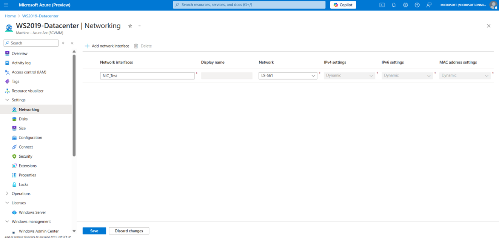Click the NIC_Test name field
The image size is (499, 238).
(147, 75)
